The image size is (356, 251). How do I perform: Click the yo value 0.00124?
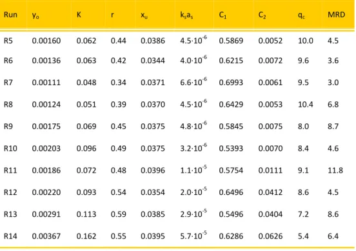pos(46,105)
